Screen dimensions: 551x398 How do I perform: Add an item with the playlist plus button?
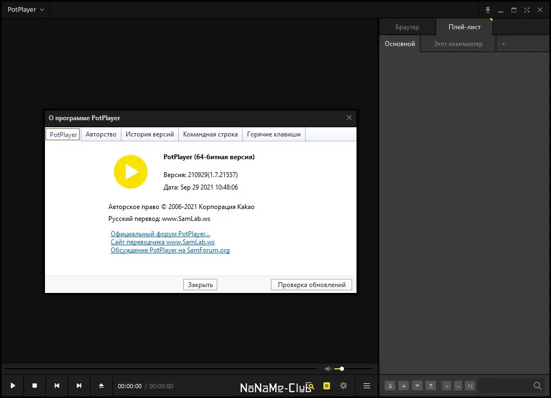[446, 386]
